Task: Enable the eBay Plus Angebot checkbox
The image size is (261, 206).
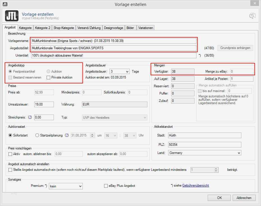Action: tap(106, 186)
